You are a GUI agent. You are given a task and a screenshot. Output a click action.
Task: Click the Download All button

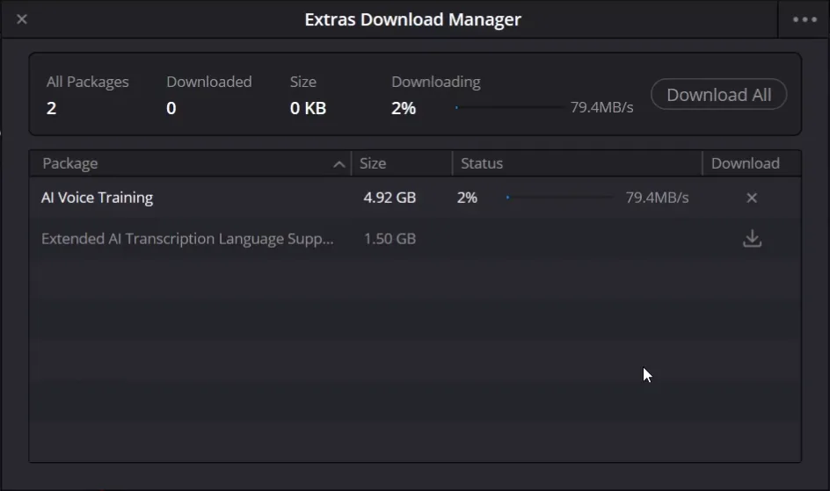(718, 95)
